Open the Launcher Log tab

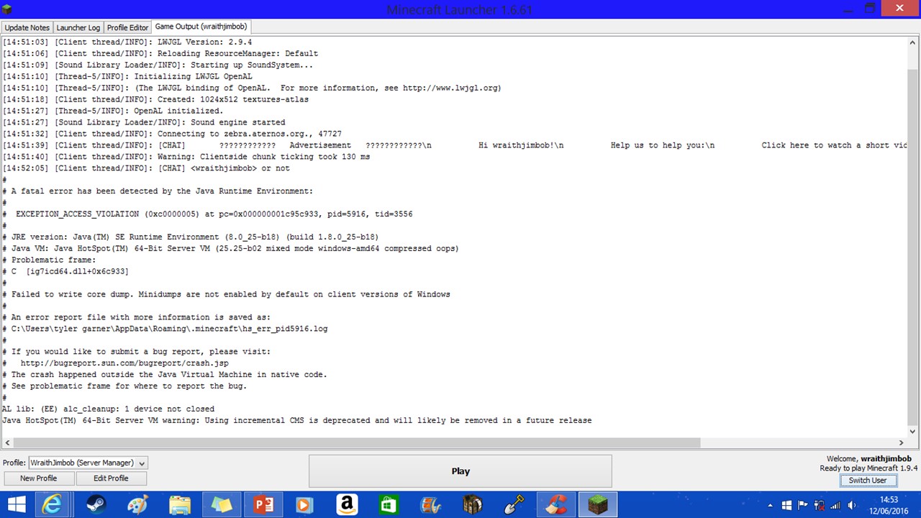78,27
